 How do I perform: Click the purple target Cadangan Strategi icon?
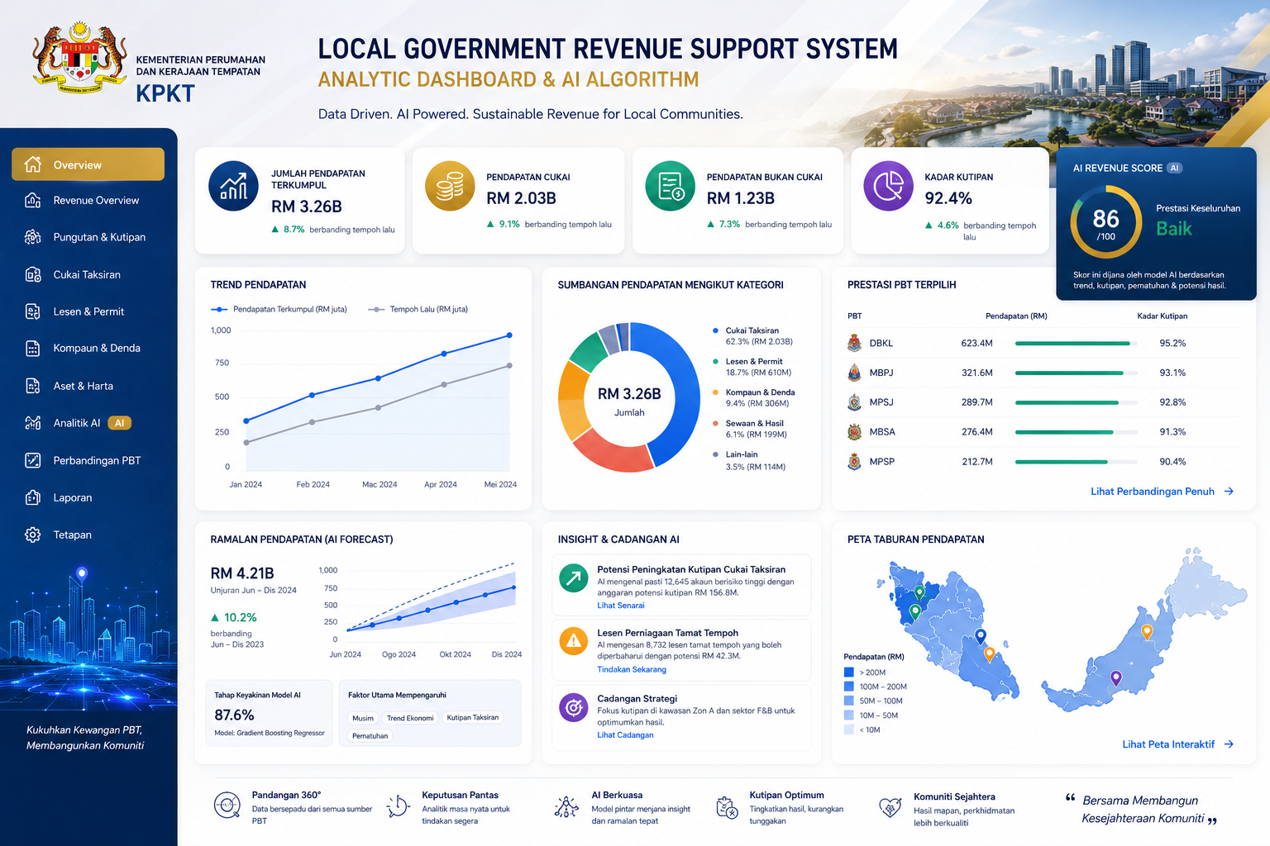coord(573,707)
